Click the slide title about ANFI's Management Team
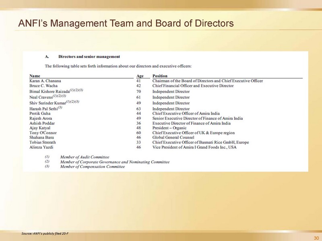The height and width of the screenshot is (241, 322). pyautogui.click(x=126, y=24)
